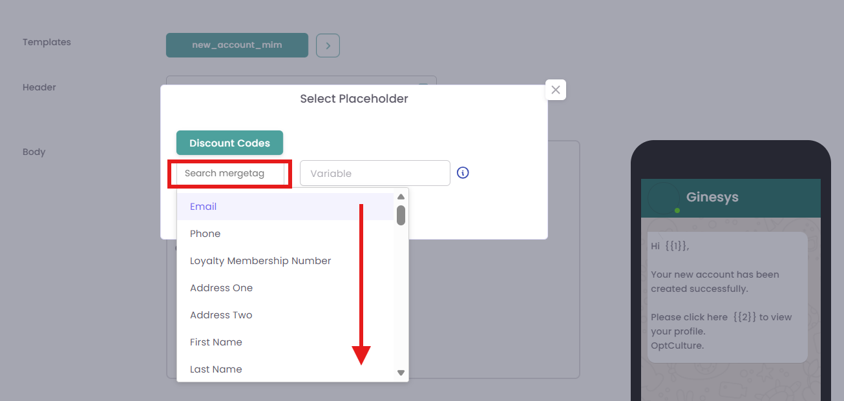Select the Last Name mergetag option
This screenshot has height=401, width=844.
pyautogui.click(x=216, y=369)
